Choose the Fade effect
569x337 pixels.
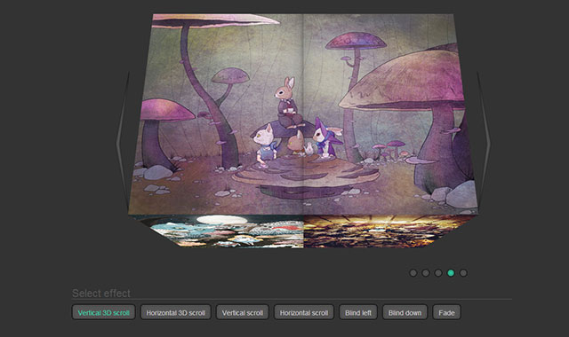[x=446, y=312]
